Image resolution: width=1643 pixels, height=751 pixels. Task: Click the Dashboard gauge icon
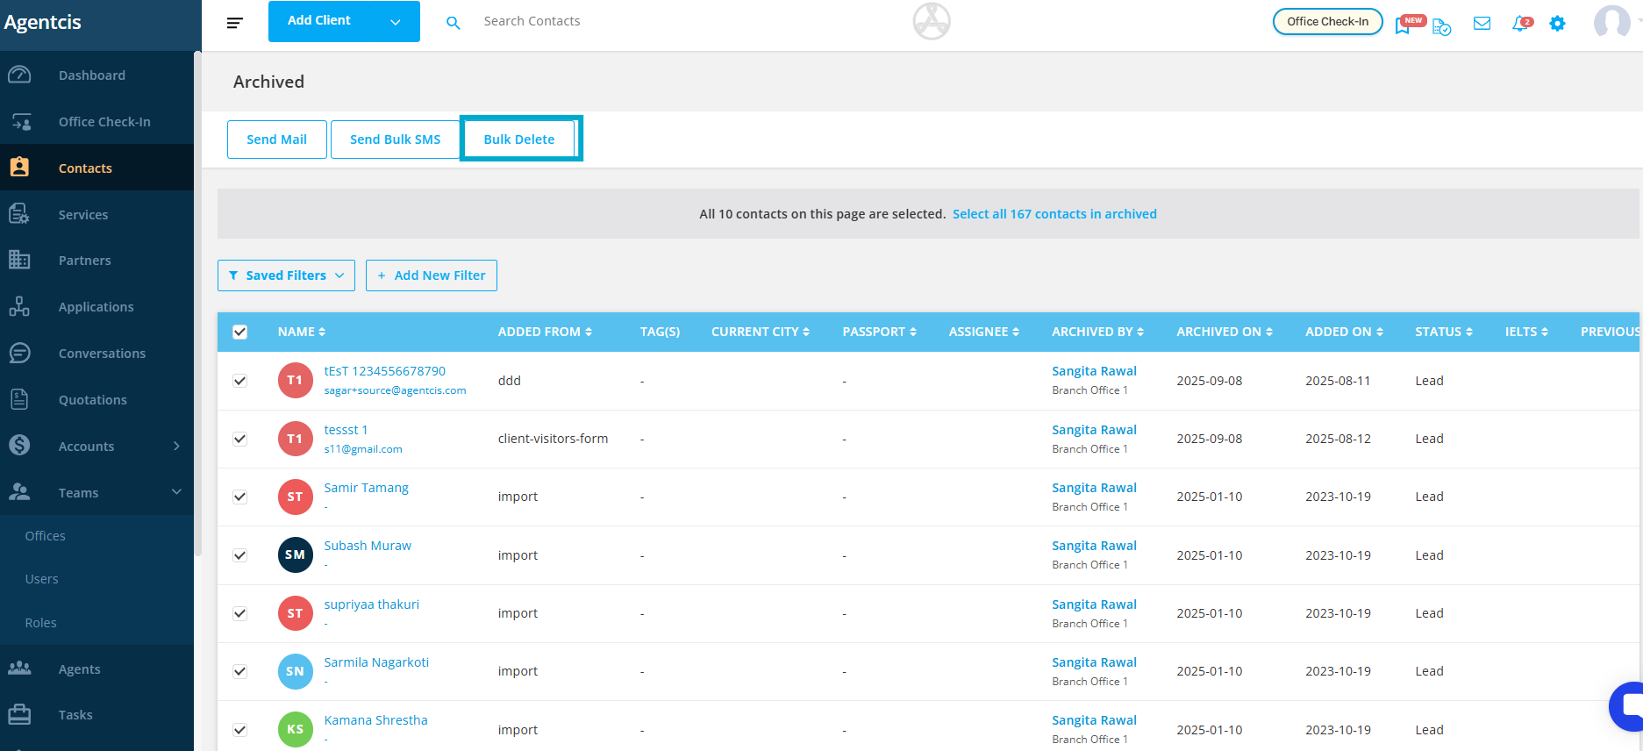click(19, 75)
